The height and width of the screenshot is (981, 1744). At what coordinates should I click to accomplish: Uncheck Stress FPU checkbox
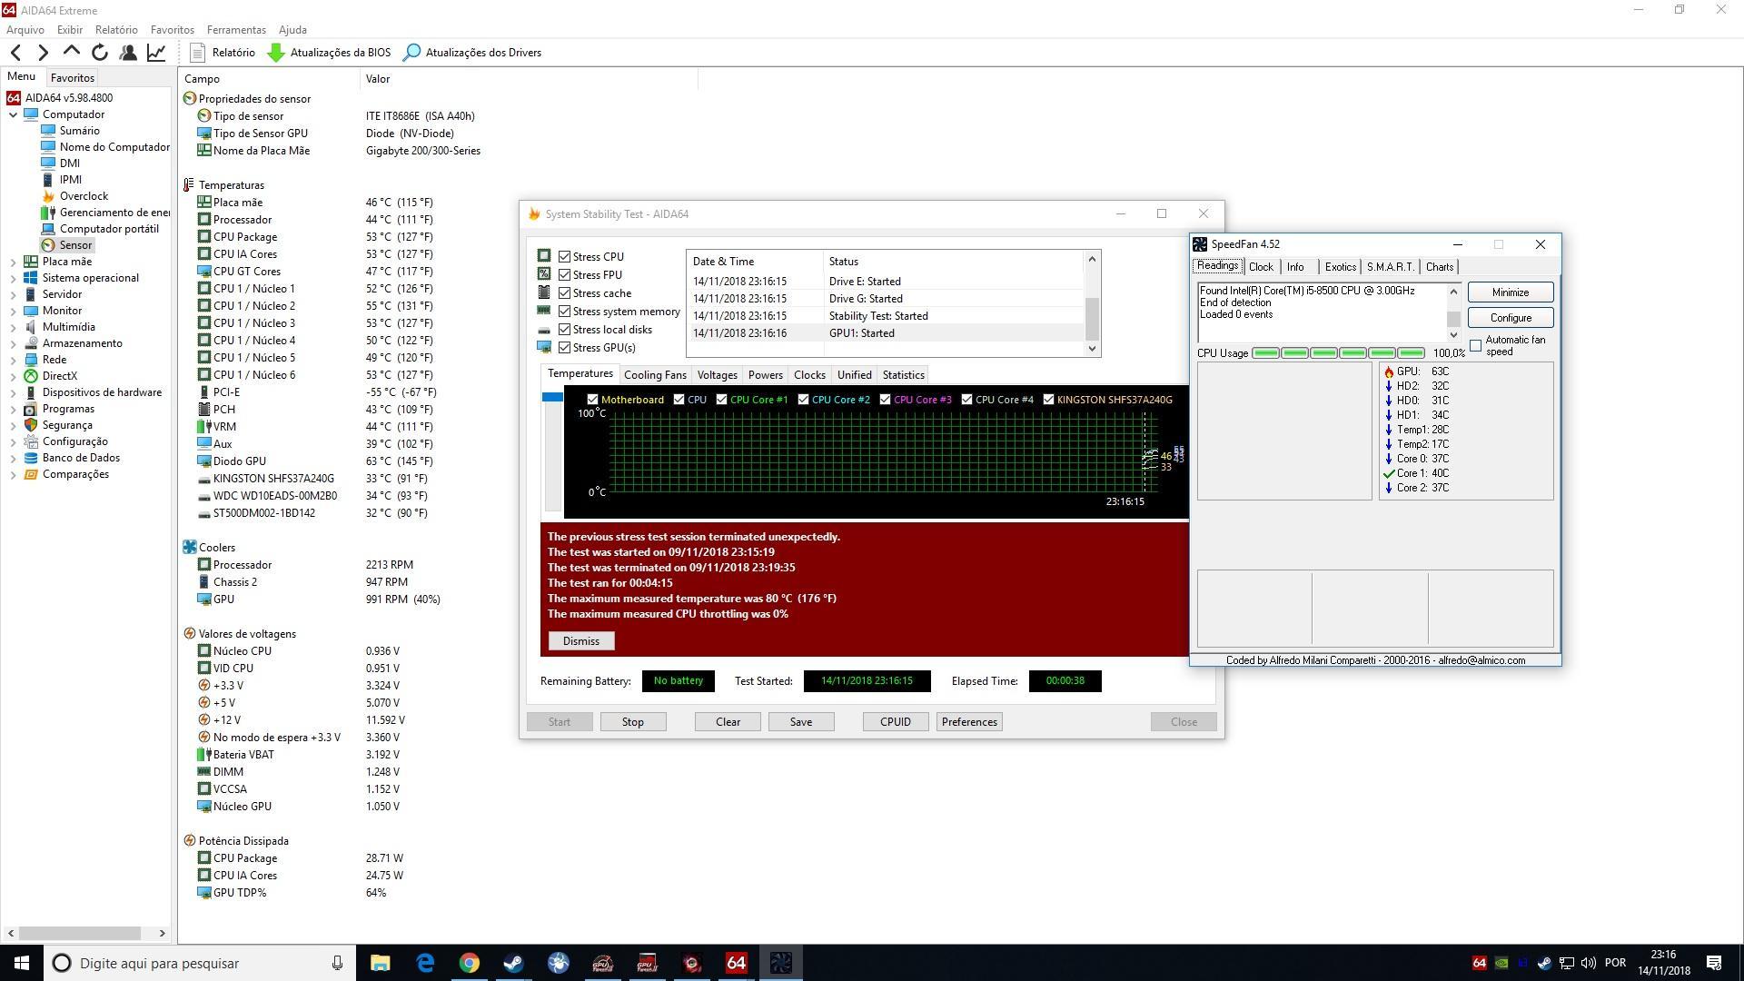pos(565,275)
